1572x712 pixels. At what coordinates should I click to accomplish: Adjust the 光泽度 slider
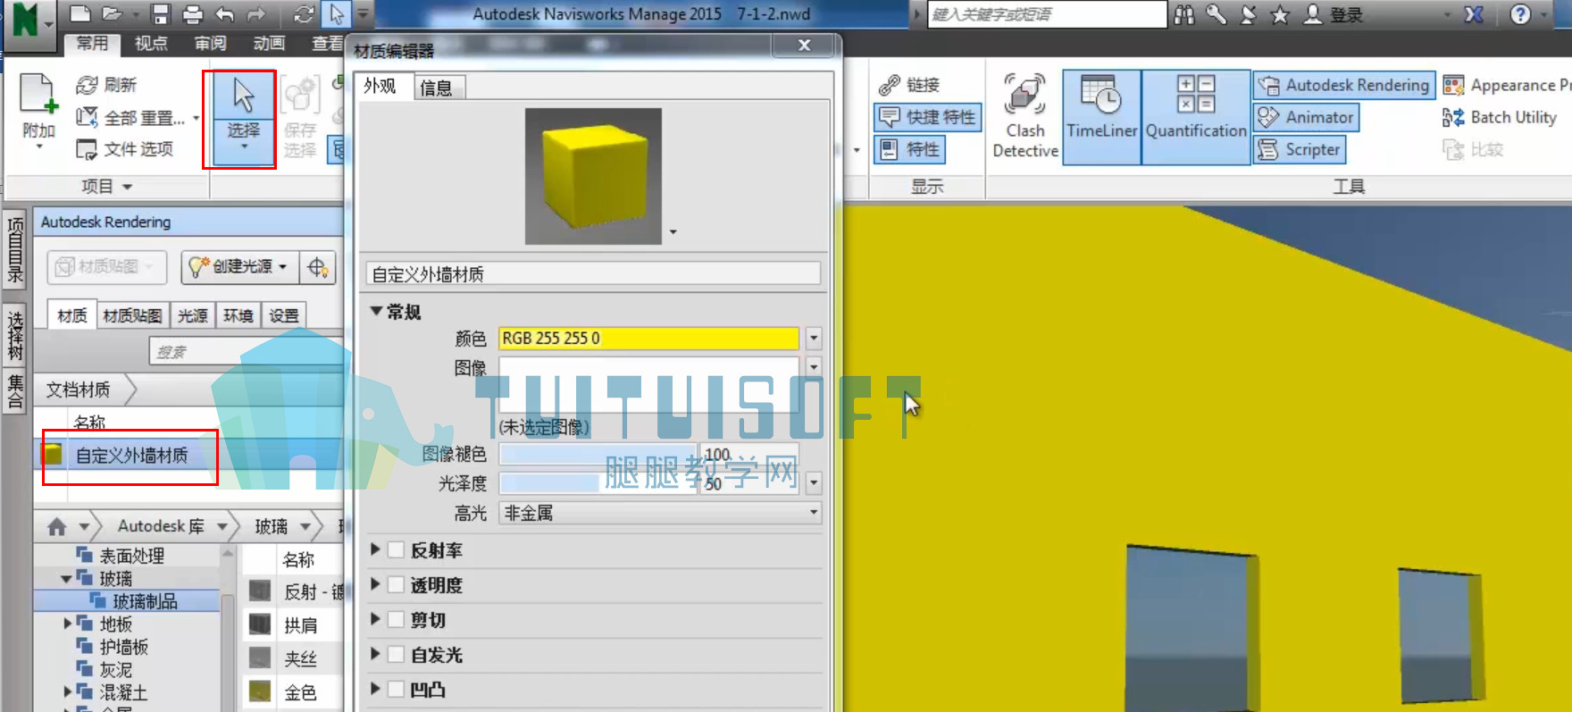tap(598, 483)
